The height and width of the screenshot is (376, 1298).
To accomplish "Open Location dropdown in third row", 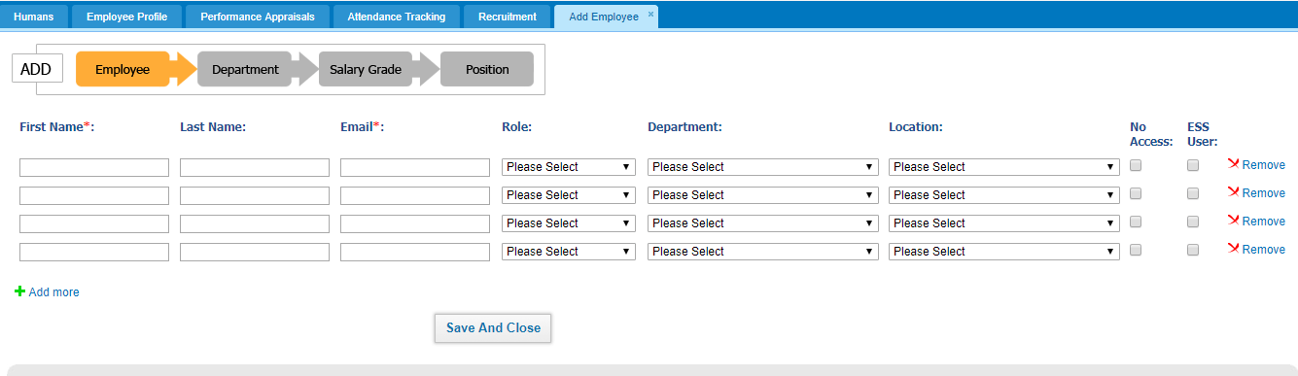I will coord(1004,223).
